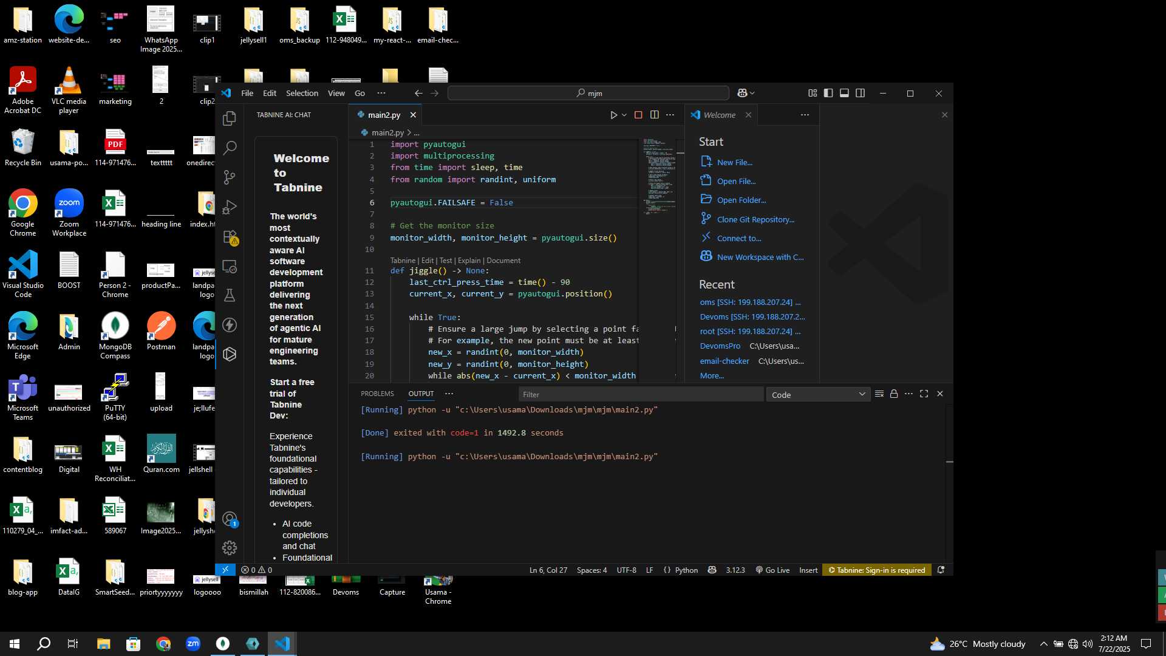Open Windows Start menu
This screenshot has width=1166, height=656.
coord(15,644)
